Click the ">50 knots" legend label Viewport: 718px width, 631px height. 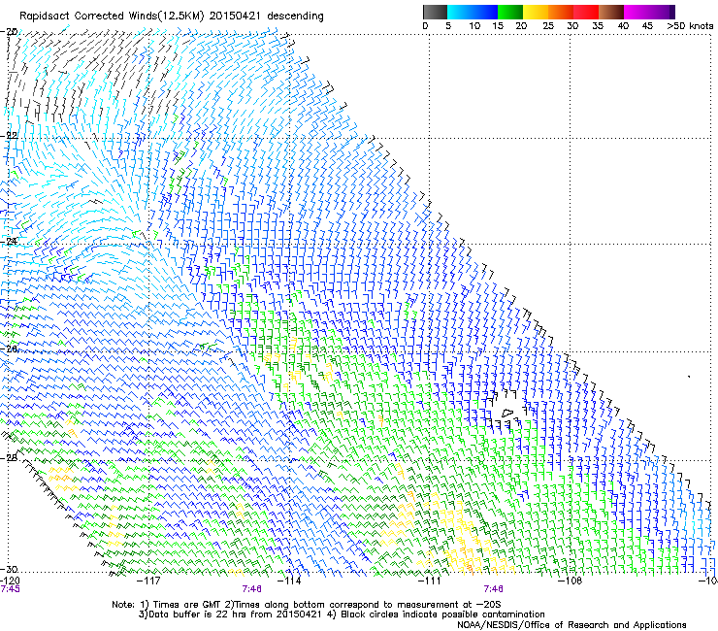pos(690,26)
